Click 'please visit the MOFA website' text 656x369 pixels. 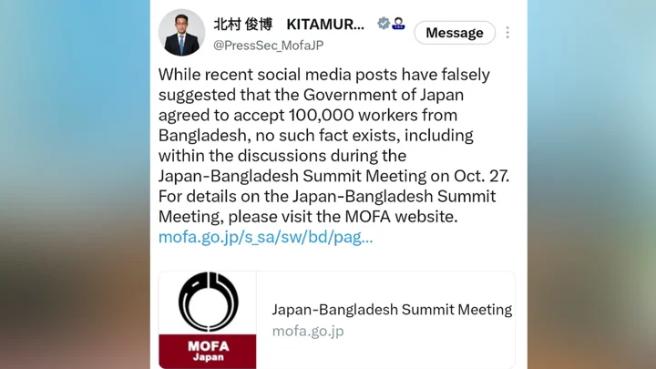(x=343, y=217)
